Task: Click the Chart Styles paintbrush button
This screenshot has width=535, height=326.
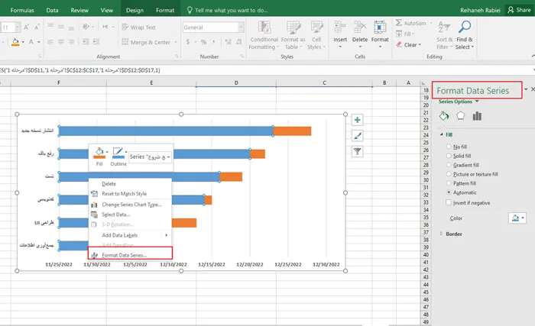Action: click(357, 136)
